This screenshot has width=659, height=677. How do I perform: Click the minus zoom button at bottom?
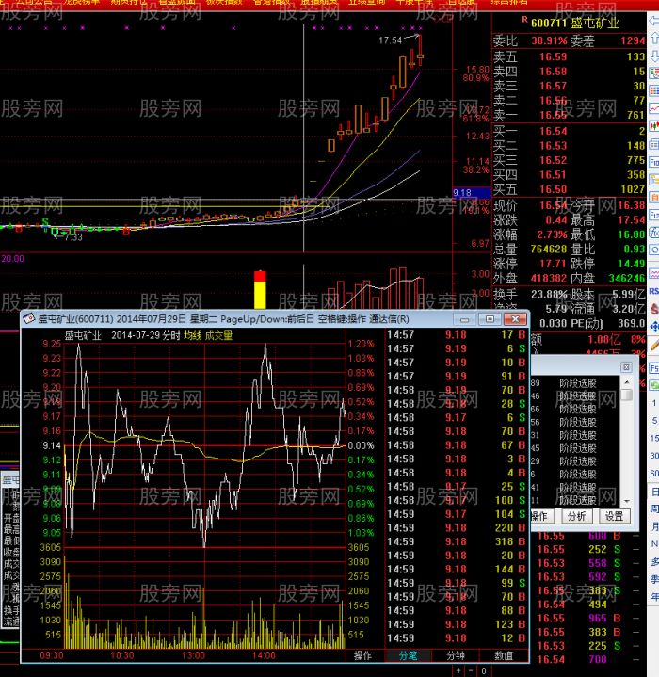point(471,671)
